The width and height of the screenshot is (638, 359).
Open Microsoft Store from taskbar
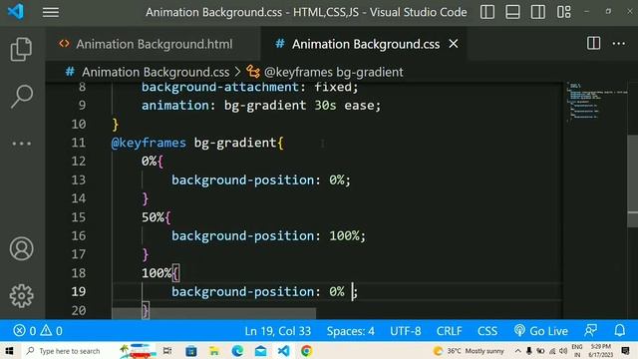[x=191, y=351]
